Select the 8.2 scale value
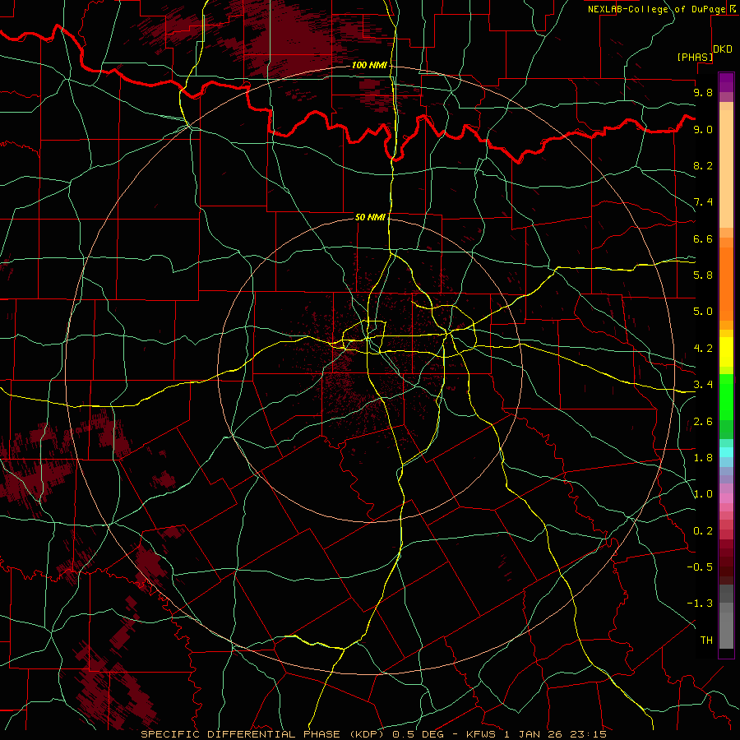Viewport: 740px width, 740px height. click(x=703, y=165)
